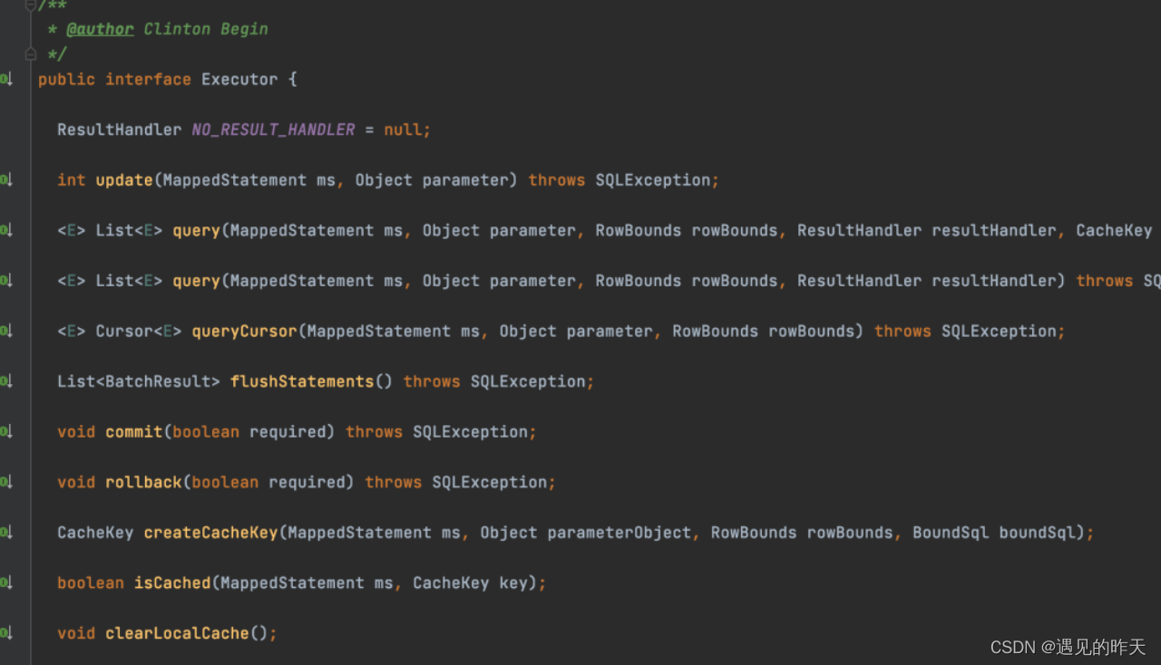
Task: Click the boolean keyword in the commit signature
Action: [x=206, y=432]
